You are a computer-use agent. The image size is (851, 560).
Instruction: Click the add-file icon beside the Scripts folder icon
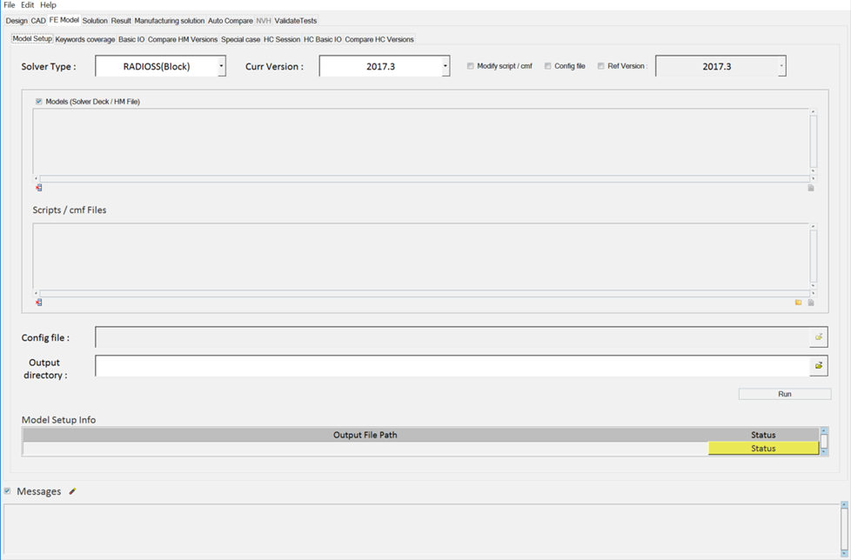[x=811, y=303]
